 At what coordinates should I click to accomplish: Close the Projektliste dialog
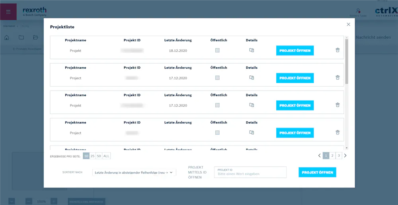coord(349,24)
